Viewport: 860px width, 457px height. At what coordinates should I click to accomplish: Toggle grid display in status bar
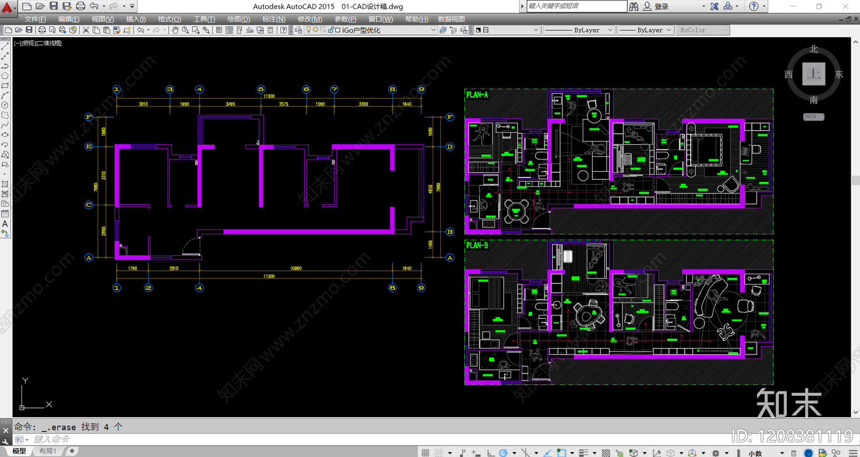point(425,453)
